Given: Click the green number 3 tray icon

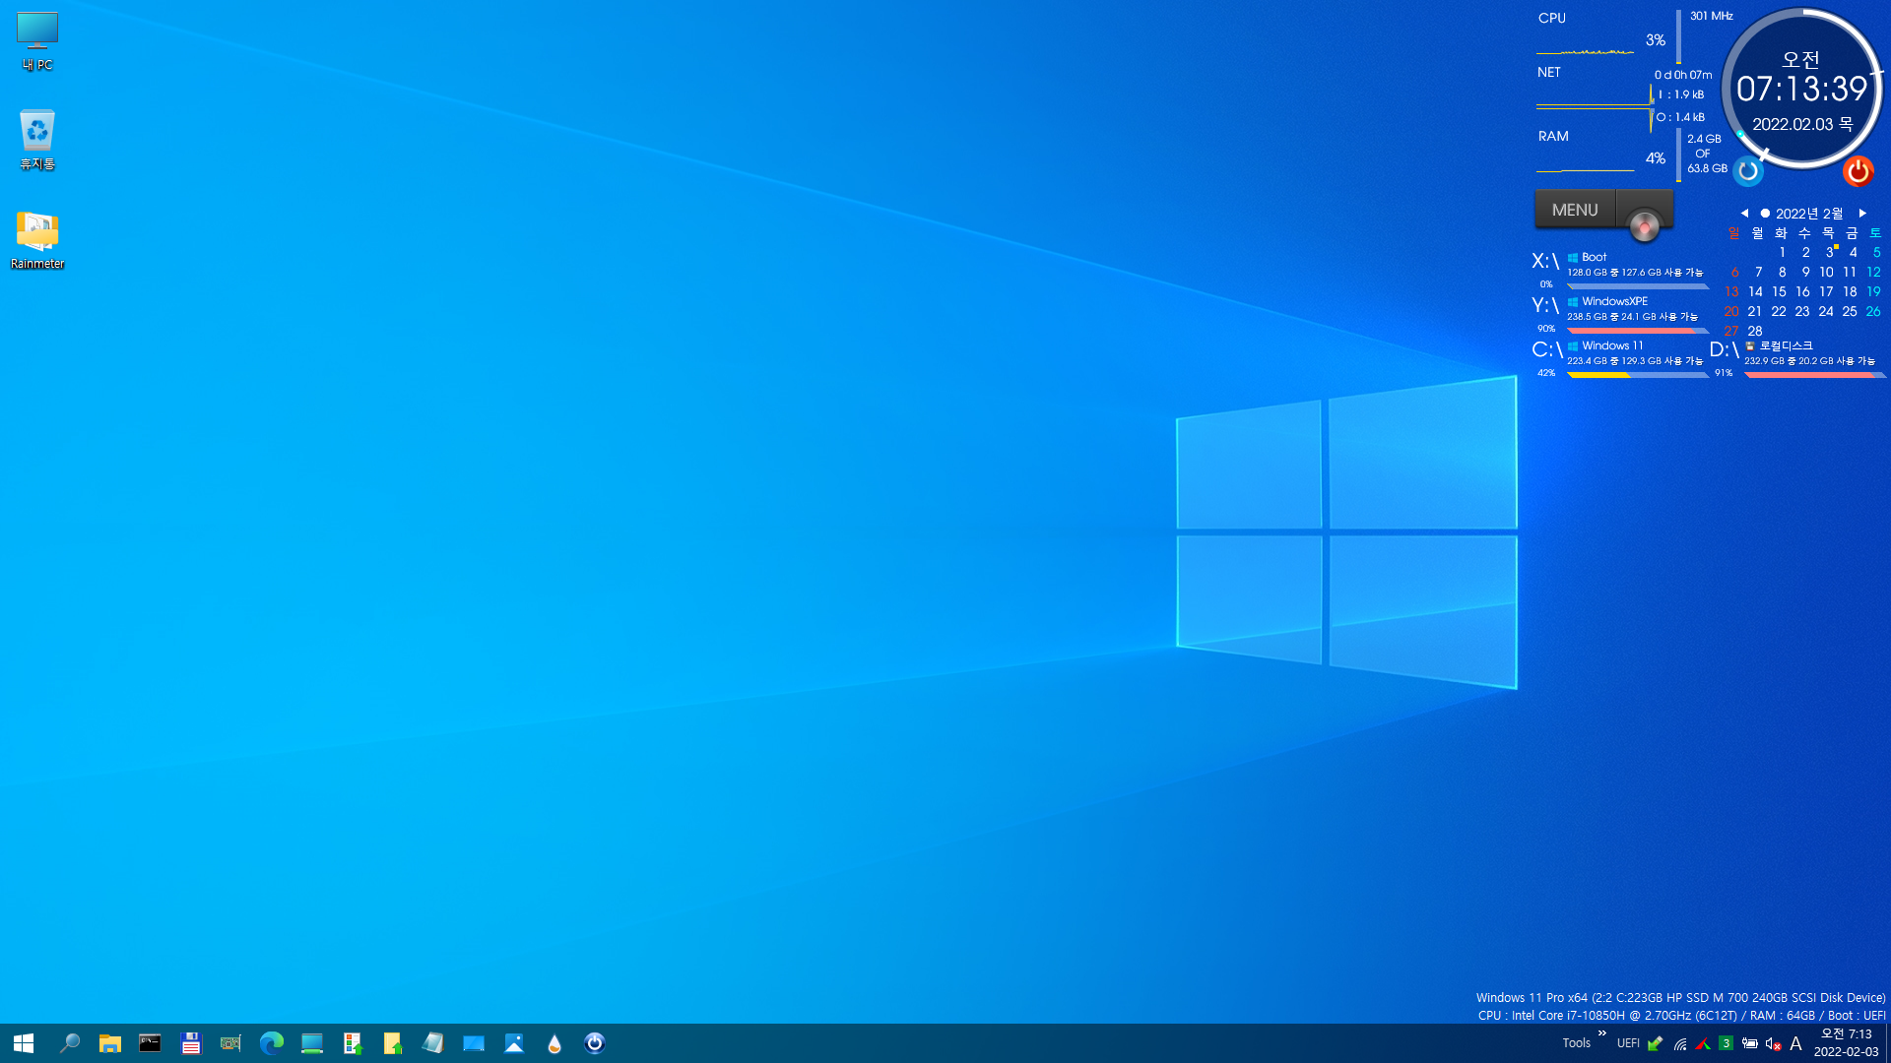Looking at the screenshot, I should pyautogui.click(x=1726, y=1043).
